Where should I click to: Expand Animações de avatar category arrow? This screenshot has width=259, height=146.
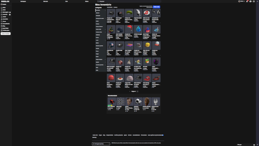(x=105, y=18)
